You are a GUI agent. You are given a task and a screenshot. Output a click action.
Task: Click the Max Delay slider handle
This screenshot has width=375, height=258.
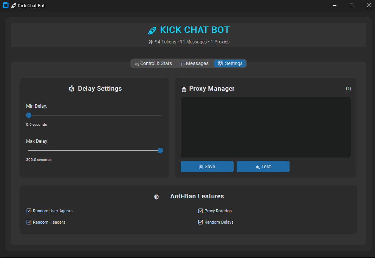click(160, 150)
